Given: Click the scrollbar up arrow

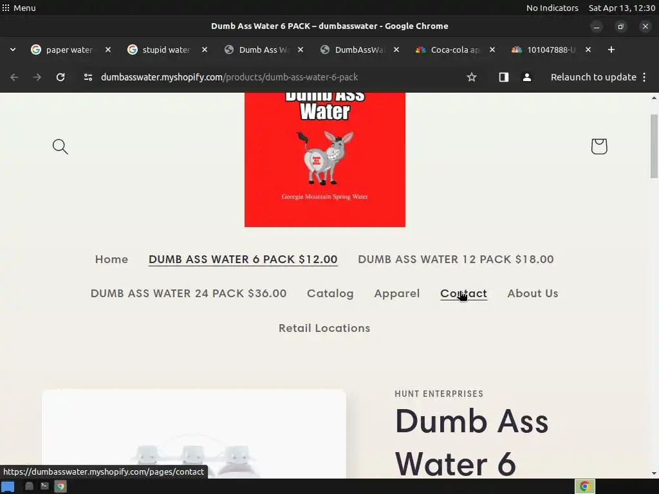Looking at the screenshot, I should [654, 98].
